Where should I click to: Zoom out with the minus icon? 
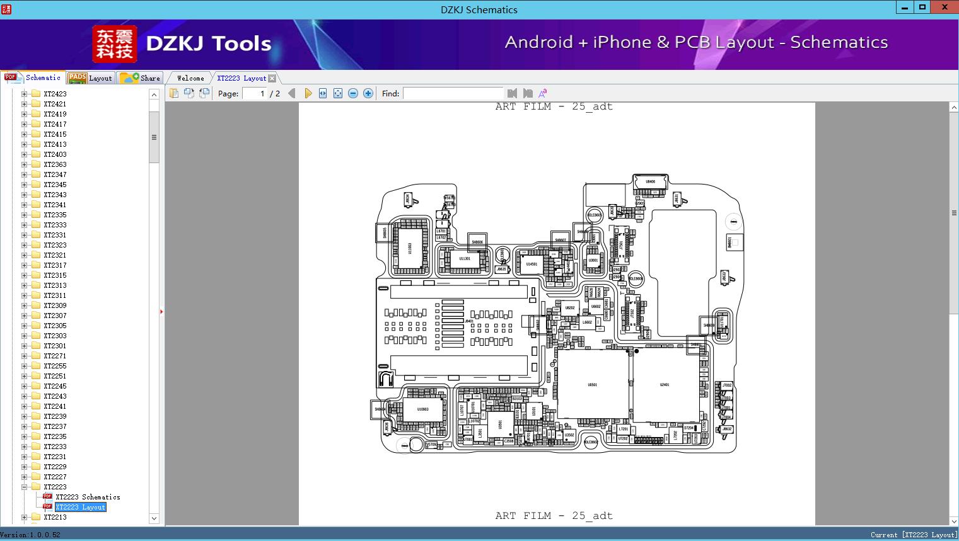[x=353, y=93]
